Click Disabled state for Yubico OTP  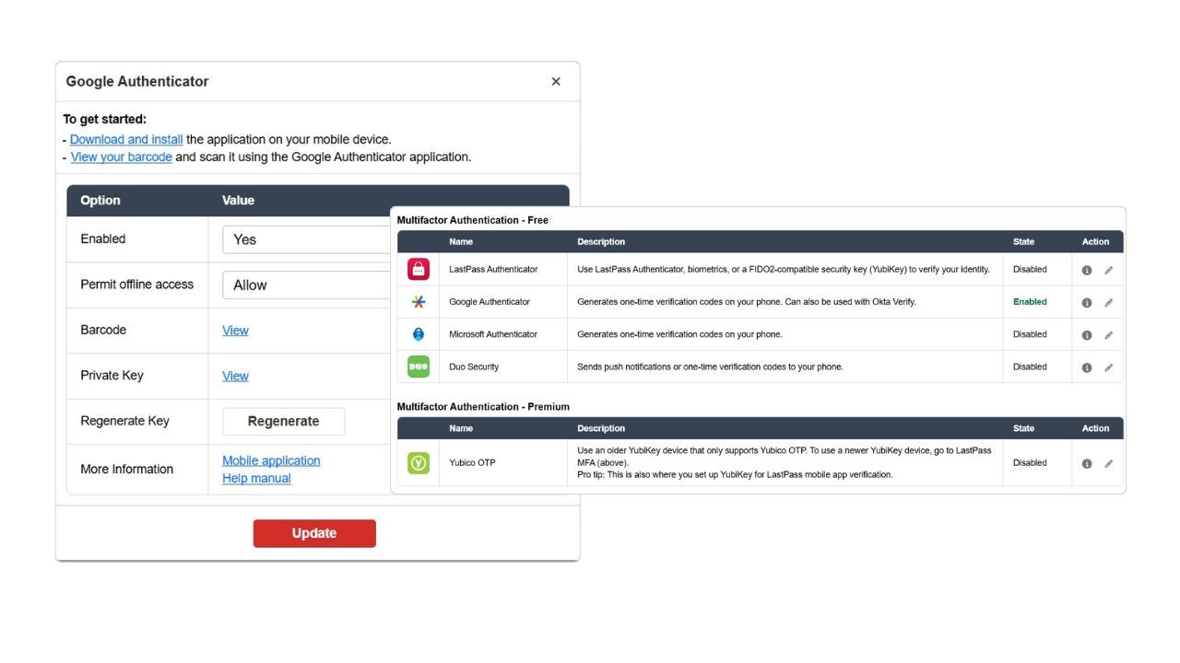[1030, 462]
